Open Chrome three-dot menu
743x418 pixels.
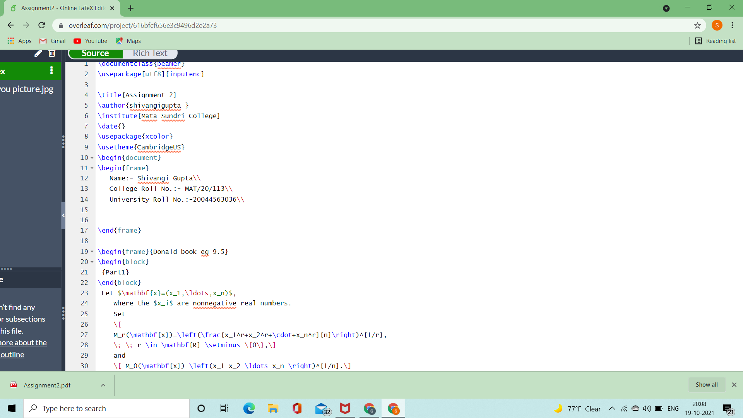pos(732,25)
